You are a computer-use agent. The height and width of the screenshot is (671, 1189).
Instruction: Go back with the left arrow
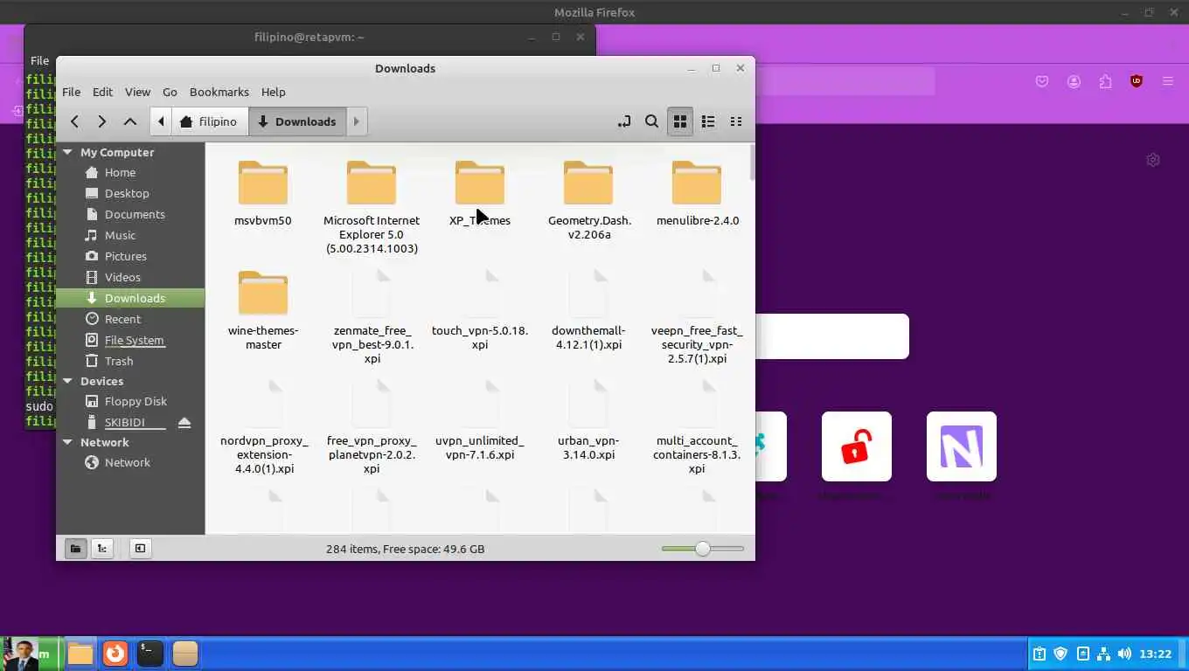coord(74,121)
